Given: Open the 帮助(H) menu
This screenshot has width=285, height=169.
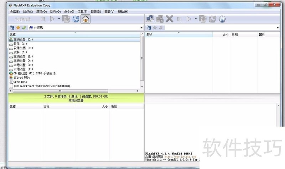Looking at the screenshot, I should (x=123, y=12).
